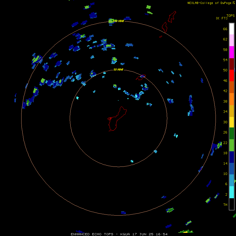
Task: Select the '38' scale label
Action: [x=225, y=101]
